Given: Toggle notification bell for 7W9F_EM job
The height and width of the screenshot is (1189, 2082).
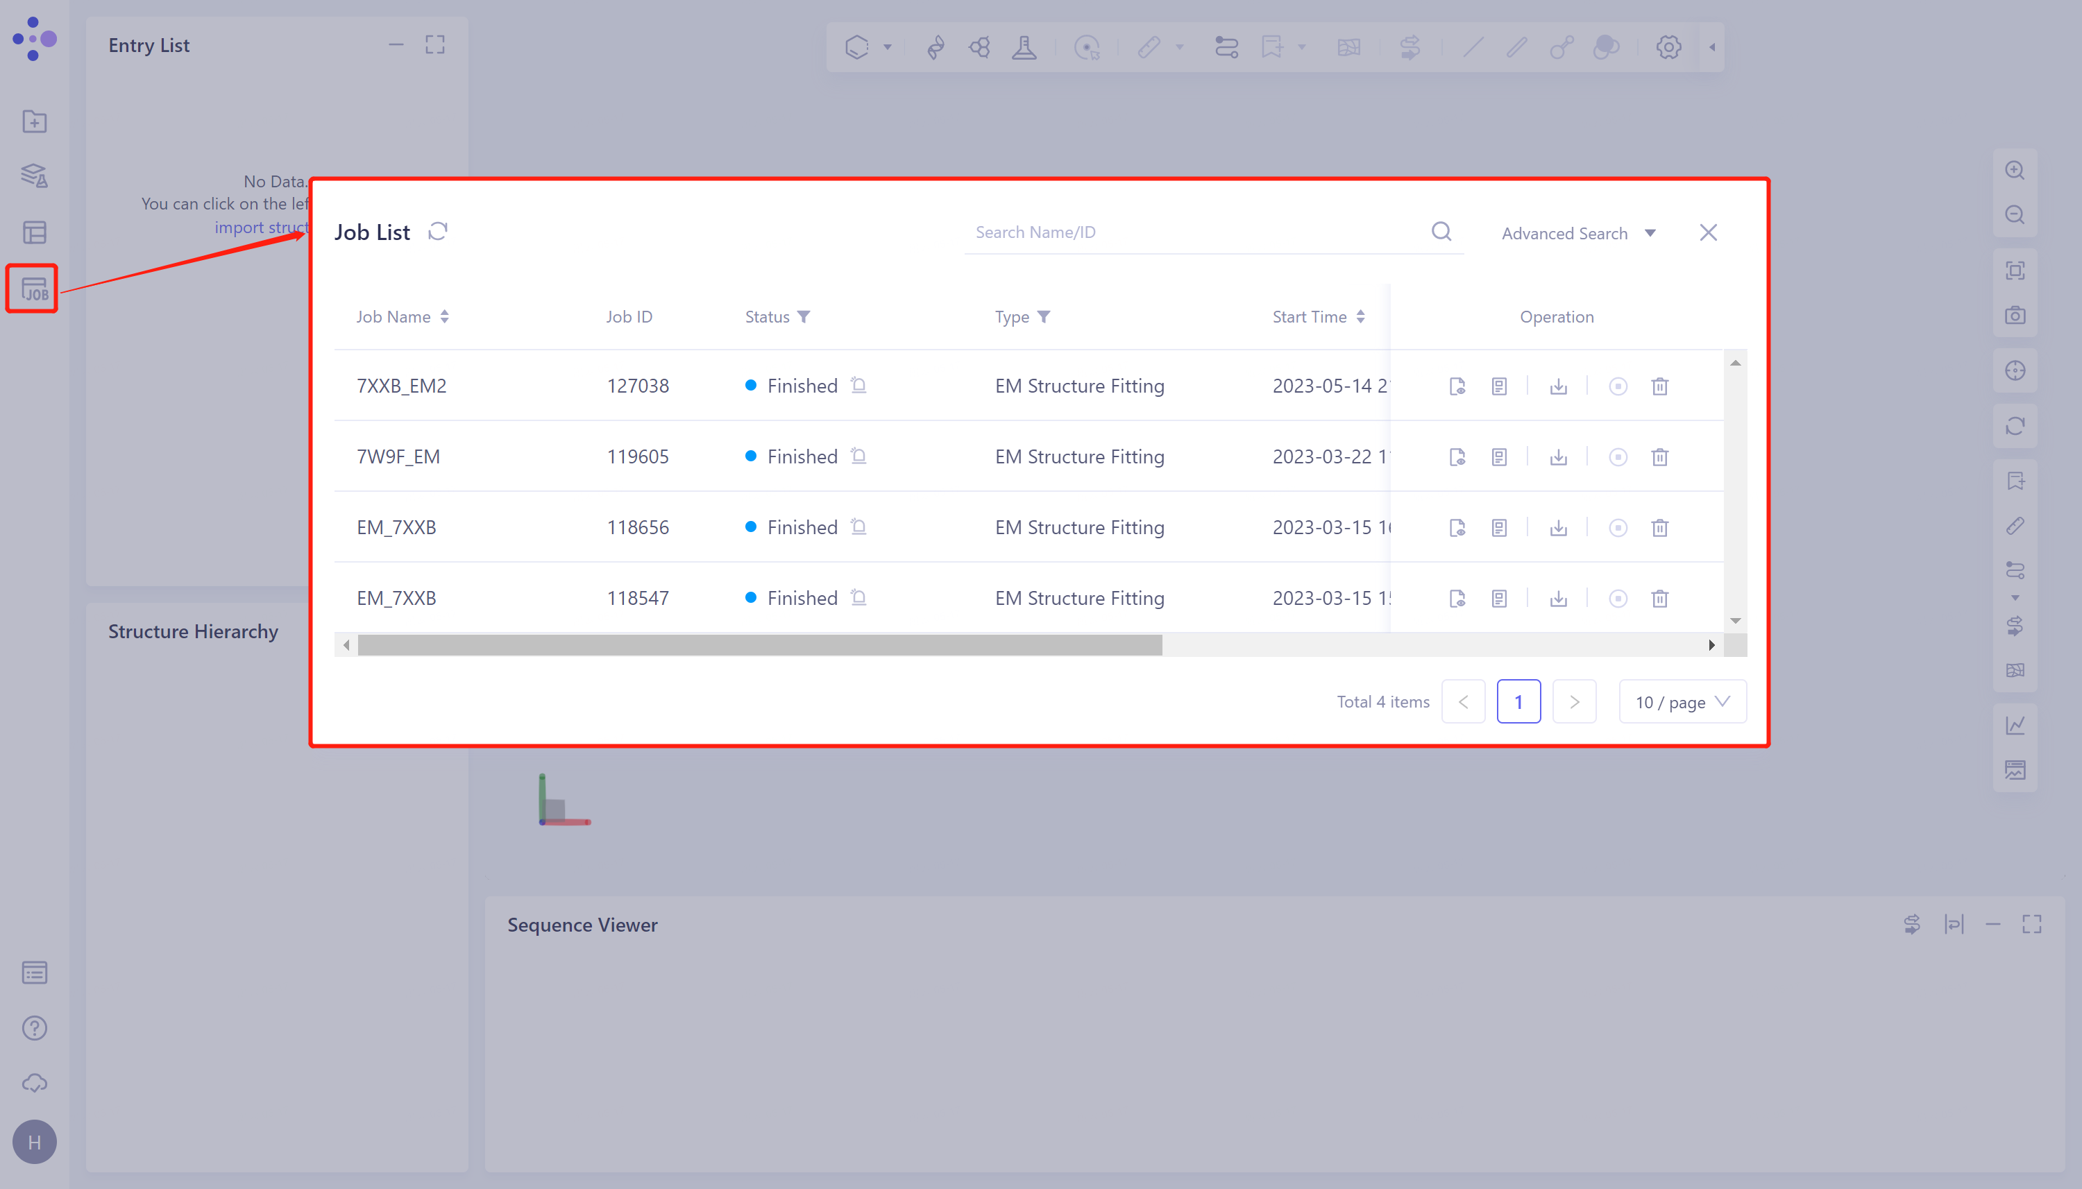Looking at the screenshot, I should 858,456.
